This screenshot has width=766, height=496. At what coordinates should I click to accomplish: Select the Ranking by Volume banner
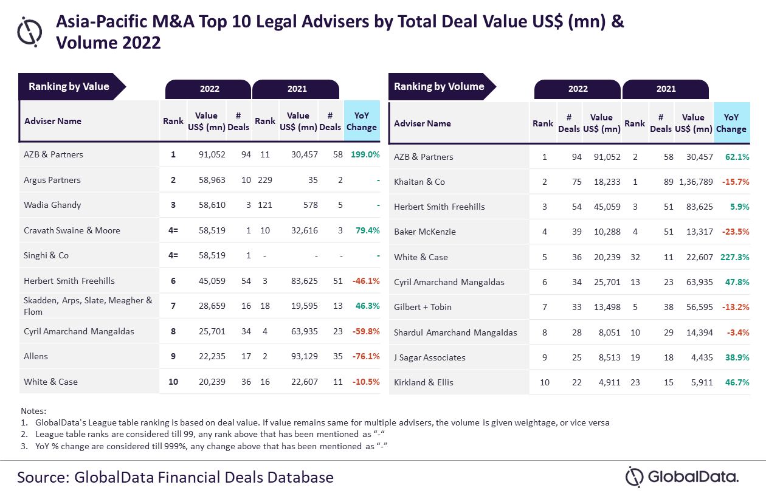439,86
